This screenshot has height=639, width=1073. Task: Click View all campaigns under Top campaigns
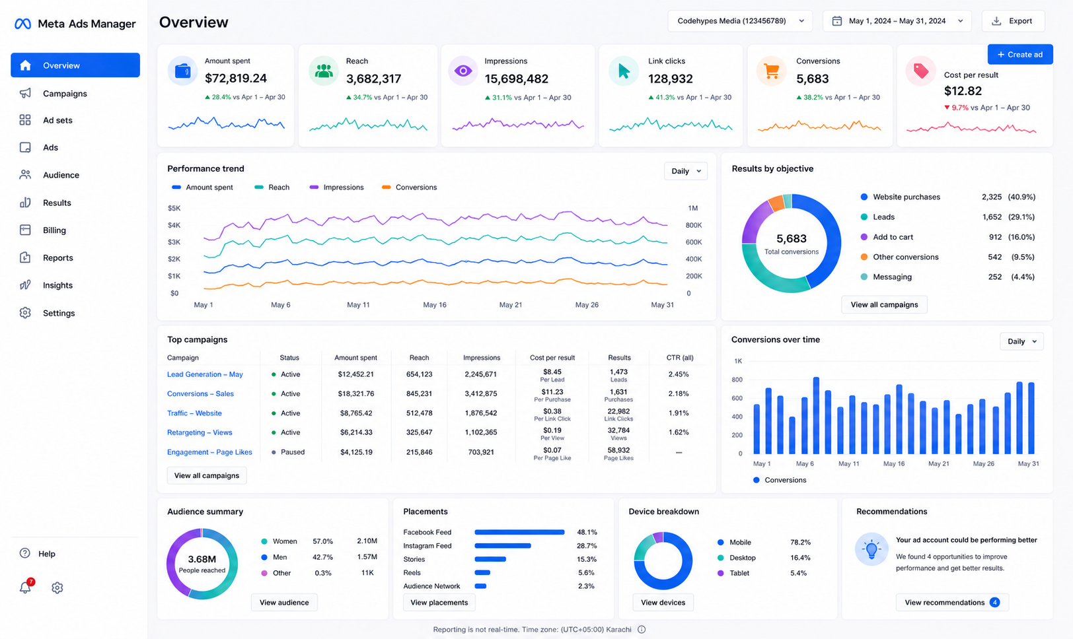[207, 475]
